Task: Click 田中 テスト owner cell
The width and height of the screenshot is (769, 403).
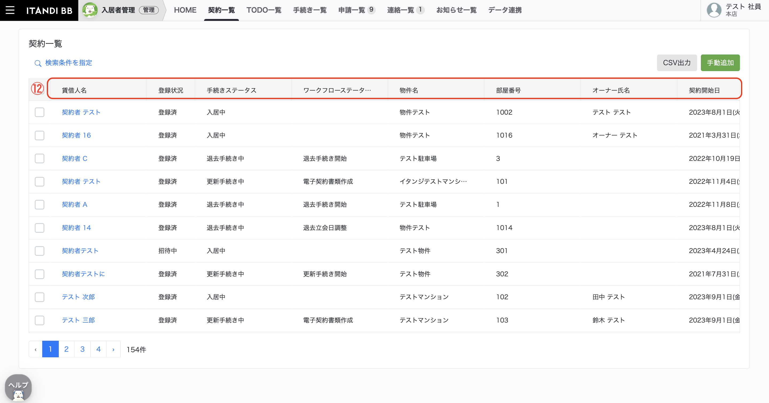Action: pyautogui.click(x=608, y=297)
